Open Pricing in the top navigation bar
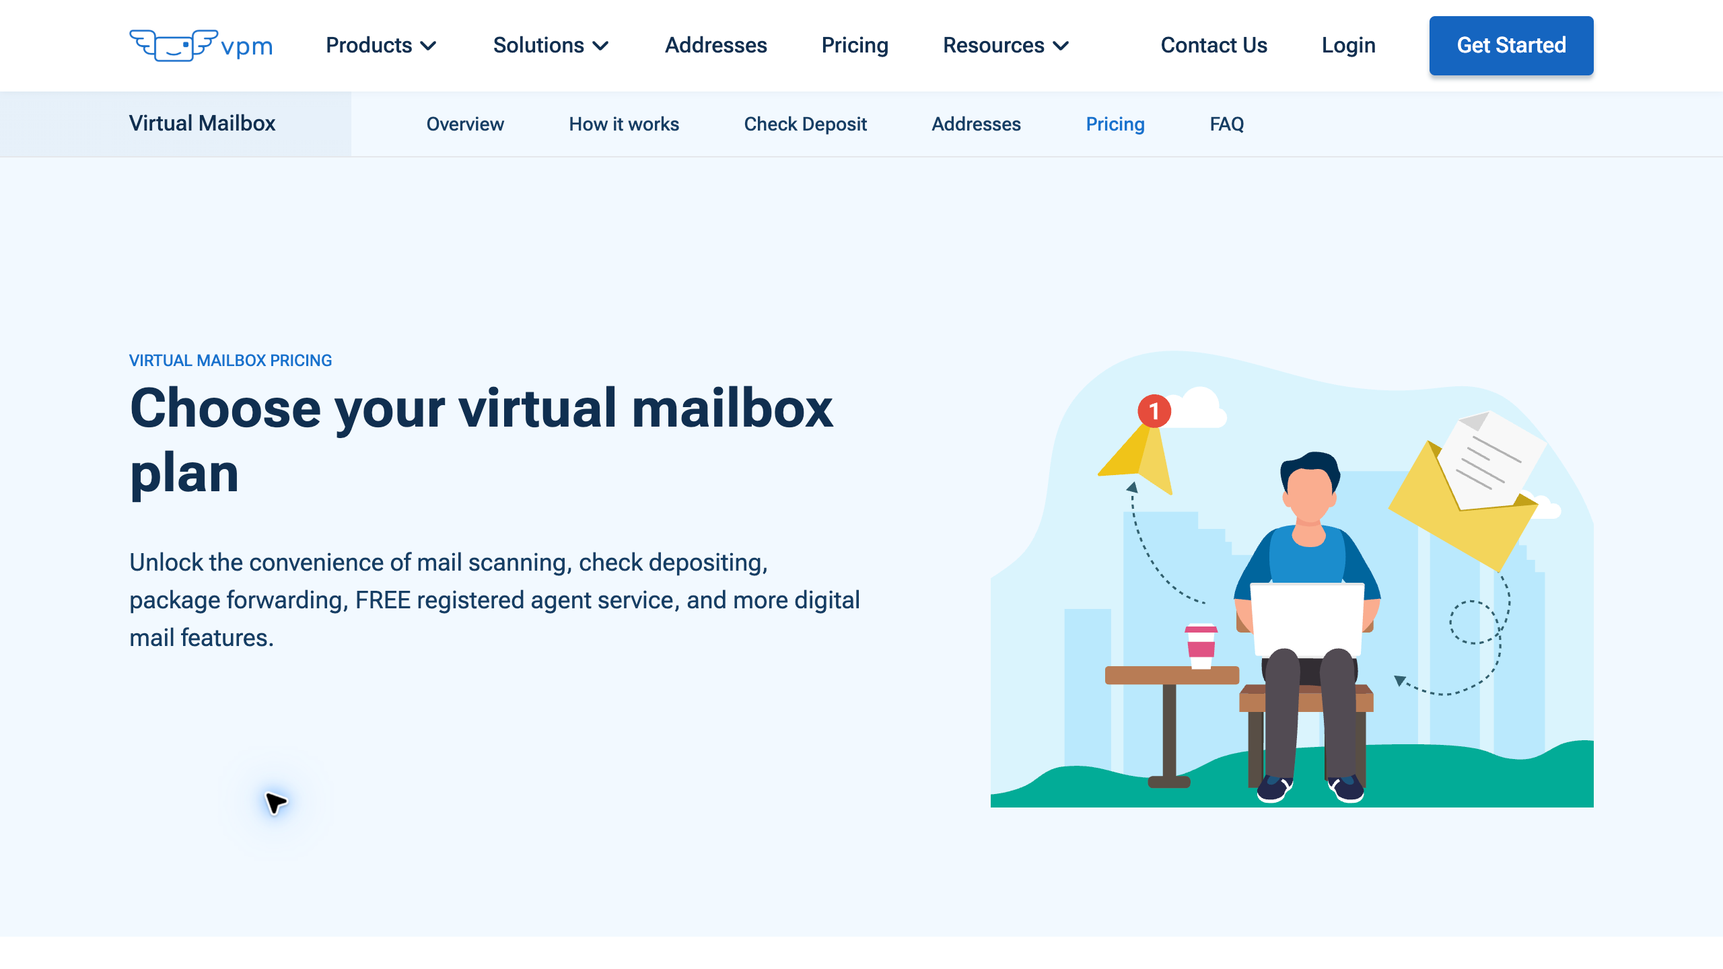1723x969 pixels. point(855,45)
